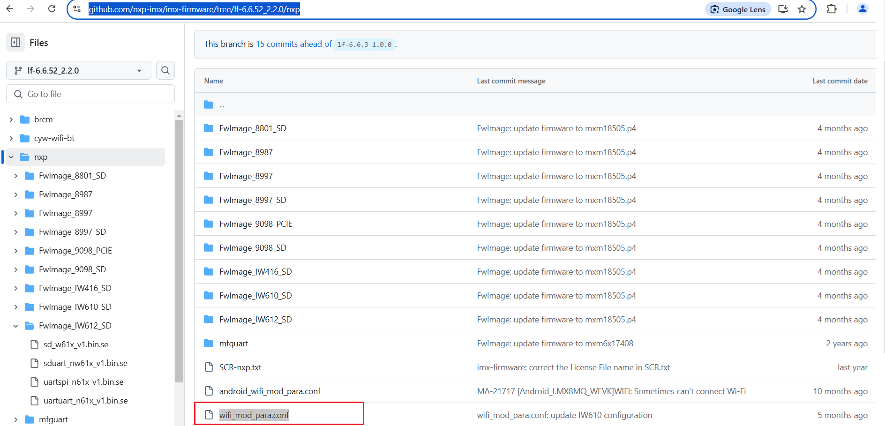This screenshot has height=426, width=885.
Task: Open SCR-nxp.txt file
Action: 240,367
